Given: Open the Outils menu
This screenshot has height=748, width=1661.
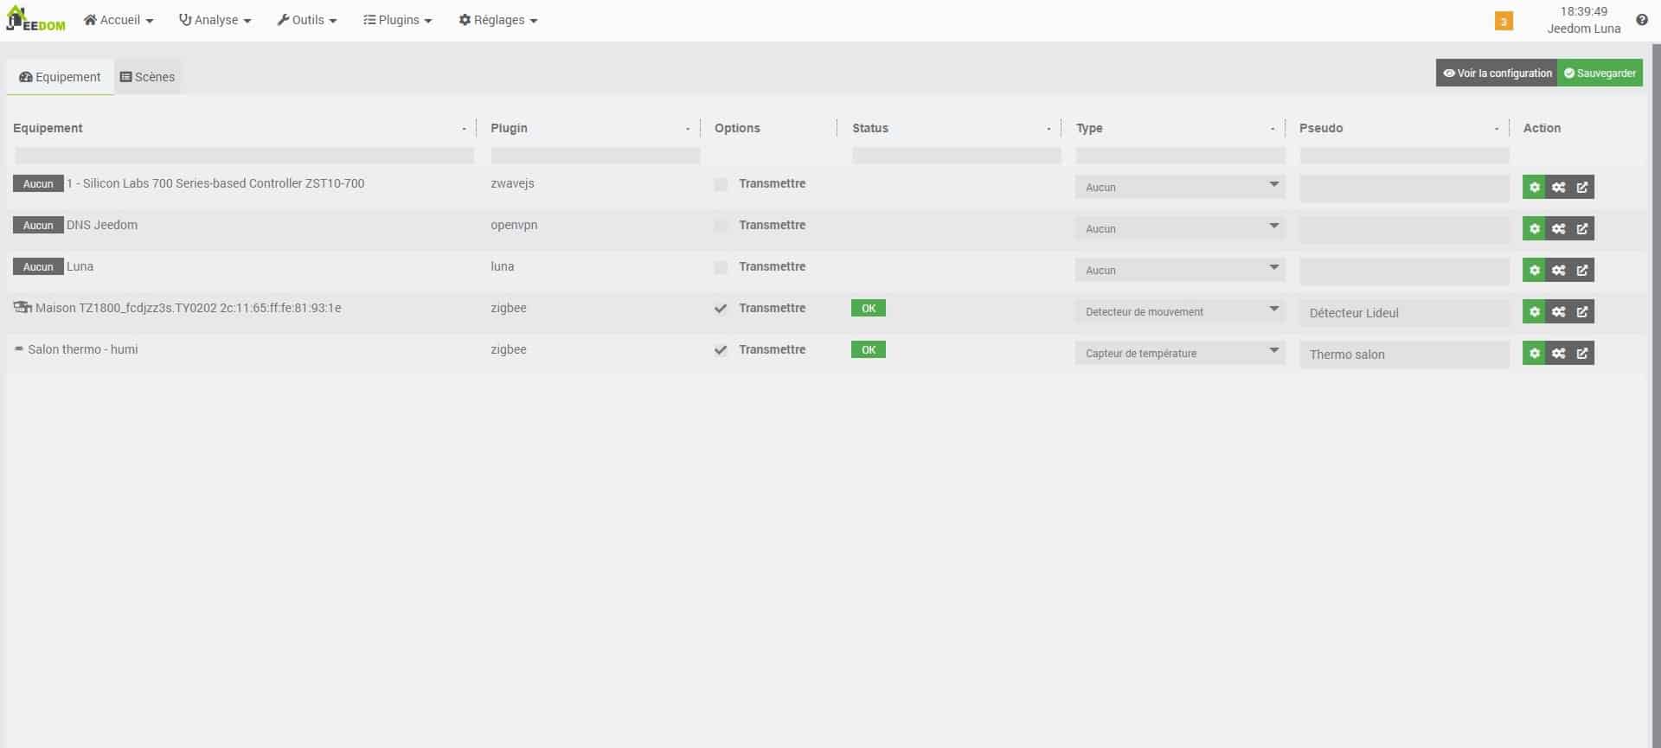Looking at the screenshot, I should (307, 20).
